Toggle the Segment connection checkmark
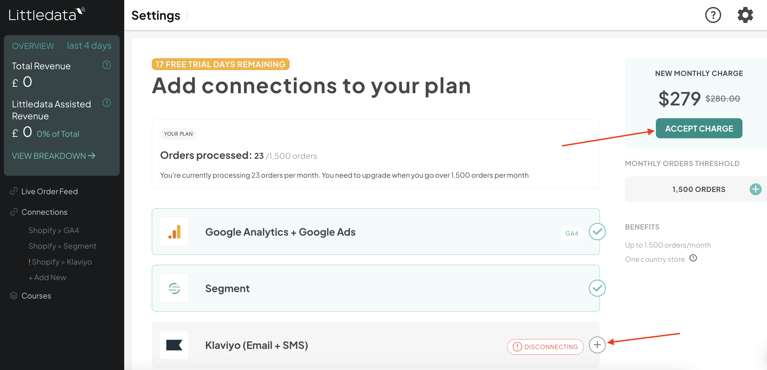767x370 pixels. pyautogui.click(x=597, y=288)
